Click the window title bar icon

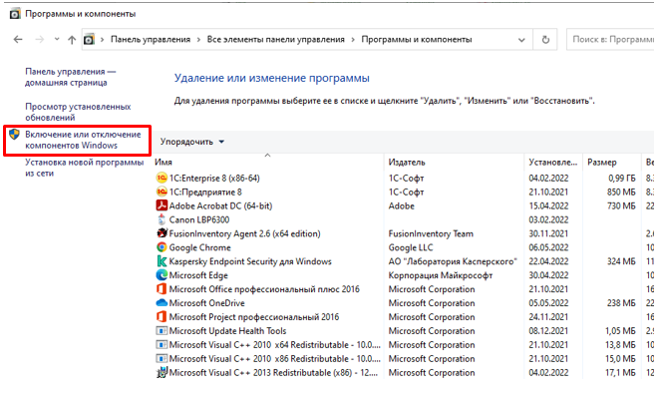pos(15,14)
